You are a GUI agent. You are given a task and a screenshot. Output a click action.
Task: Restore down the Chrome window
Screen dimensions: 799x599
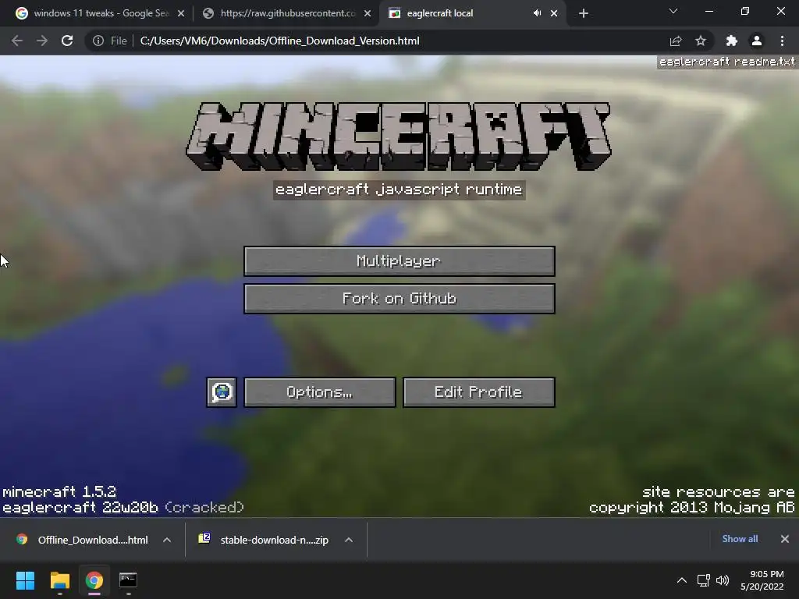point(745,11)
